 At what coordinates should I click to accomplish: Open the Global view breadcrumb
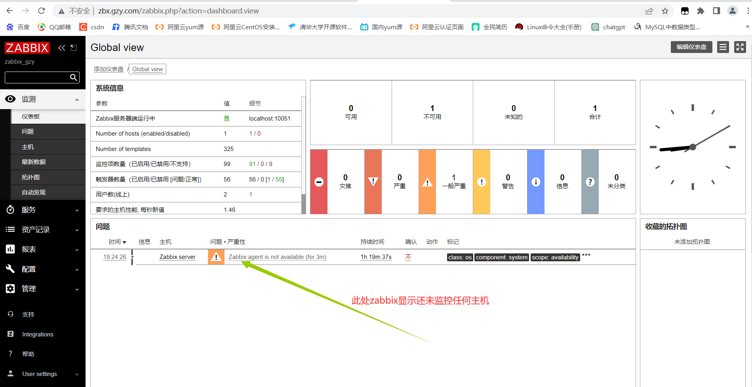(x=147, y=69)
